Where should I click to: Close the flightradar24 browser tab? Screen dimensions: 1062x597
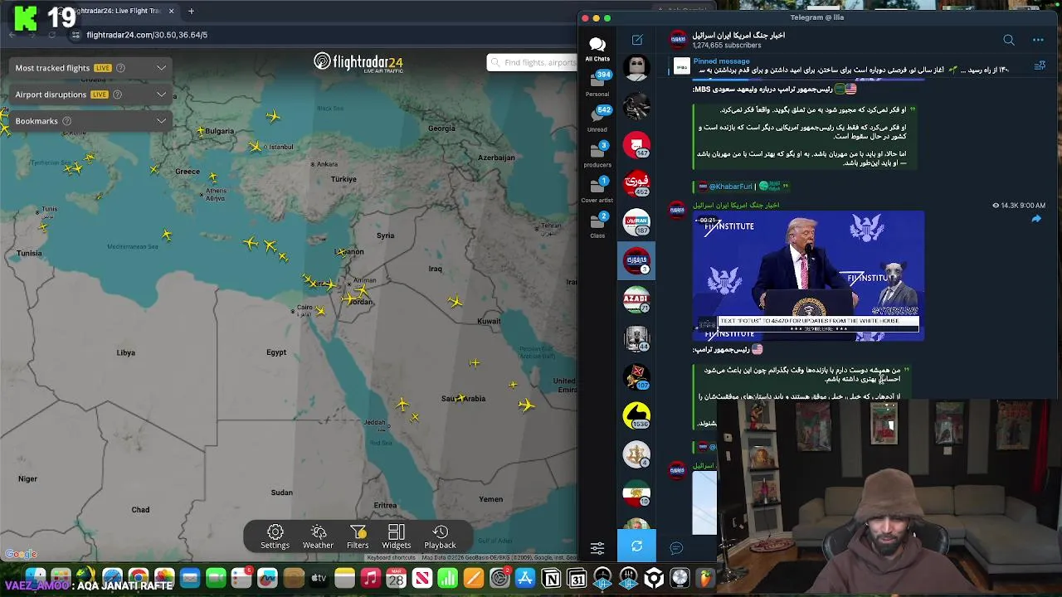[172, 11]
